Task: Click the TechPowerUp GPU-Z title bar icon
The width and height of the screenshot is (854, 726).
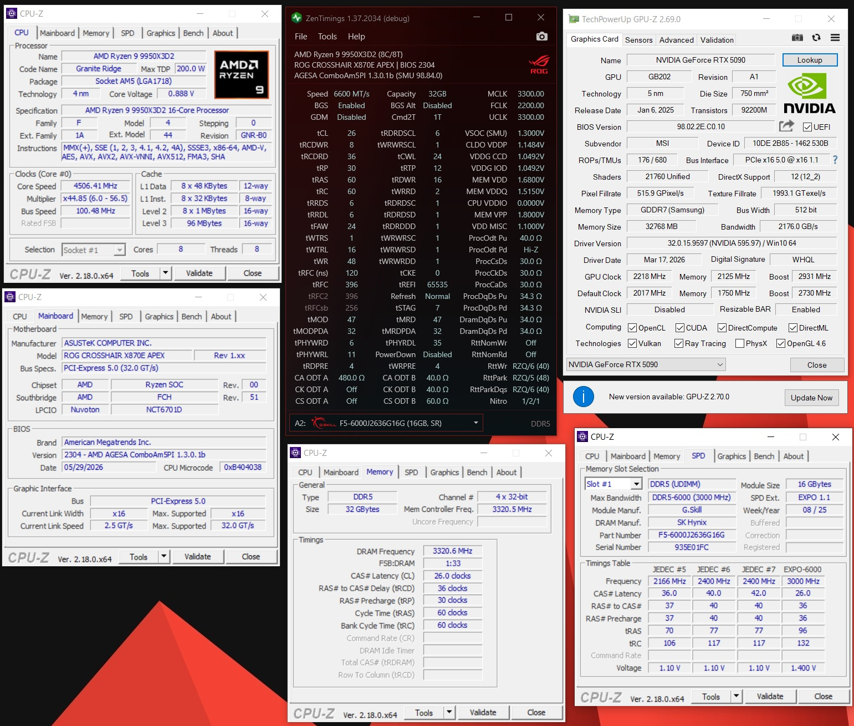Action: click(x=574, y=19)
